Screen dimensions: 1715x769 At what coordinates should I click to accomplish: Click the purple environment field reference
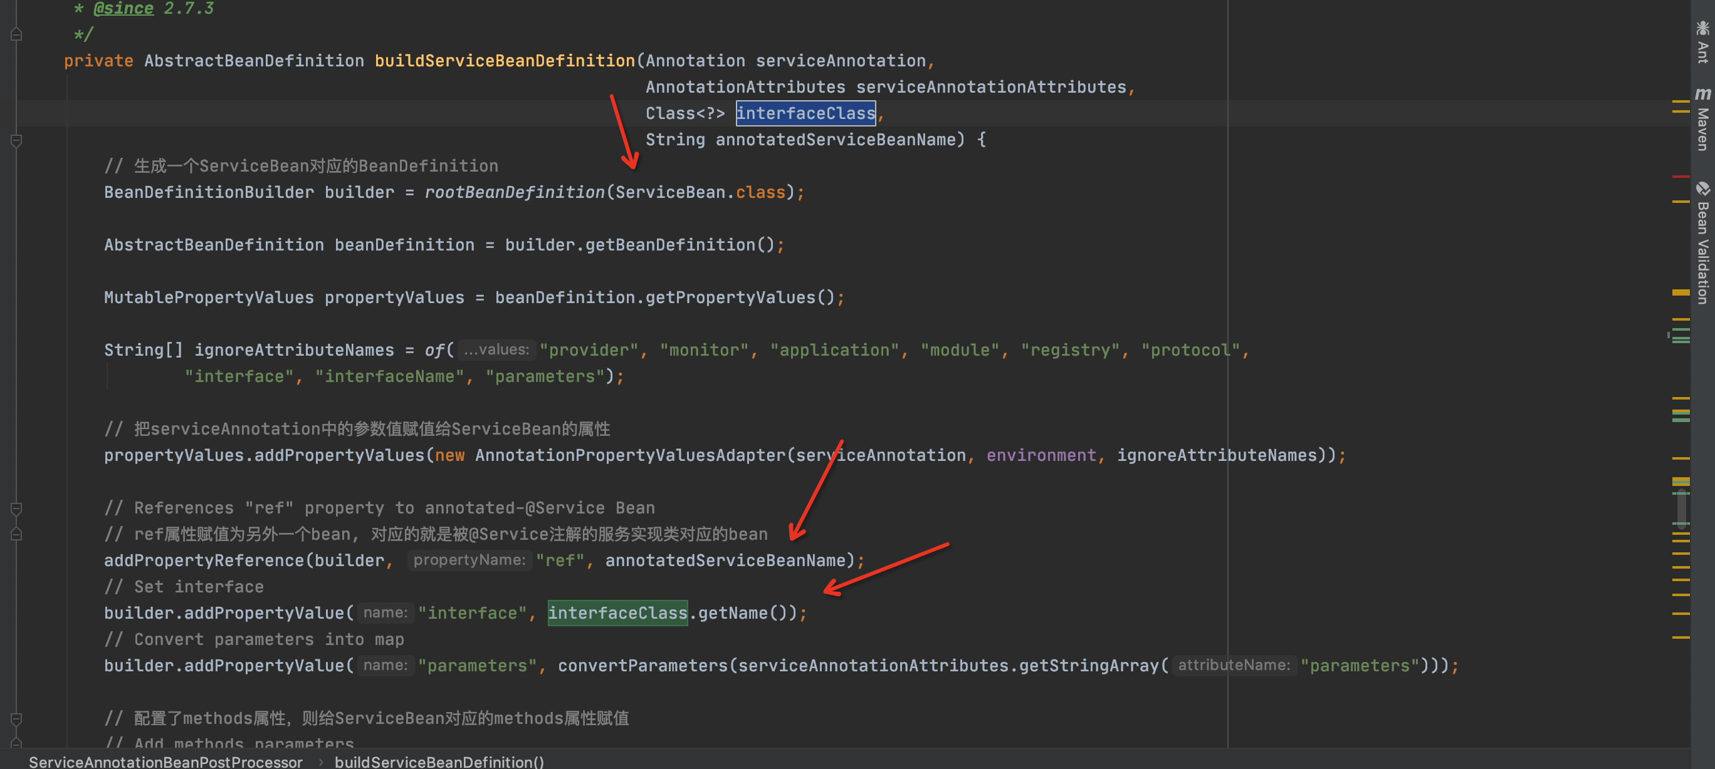pyautogui.click(x=1041, y=455)
